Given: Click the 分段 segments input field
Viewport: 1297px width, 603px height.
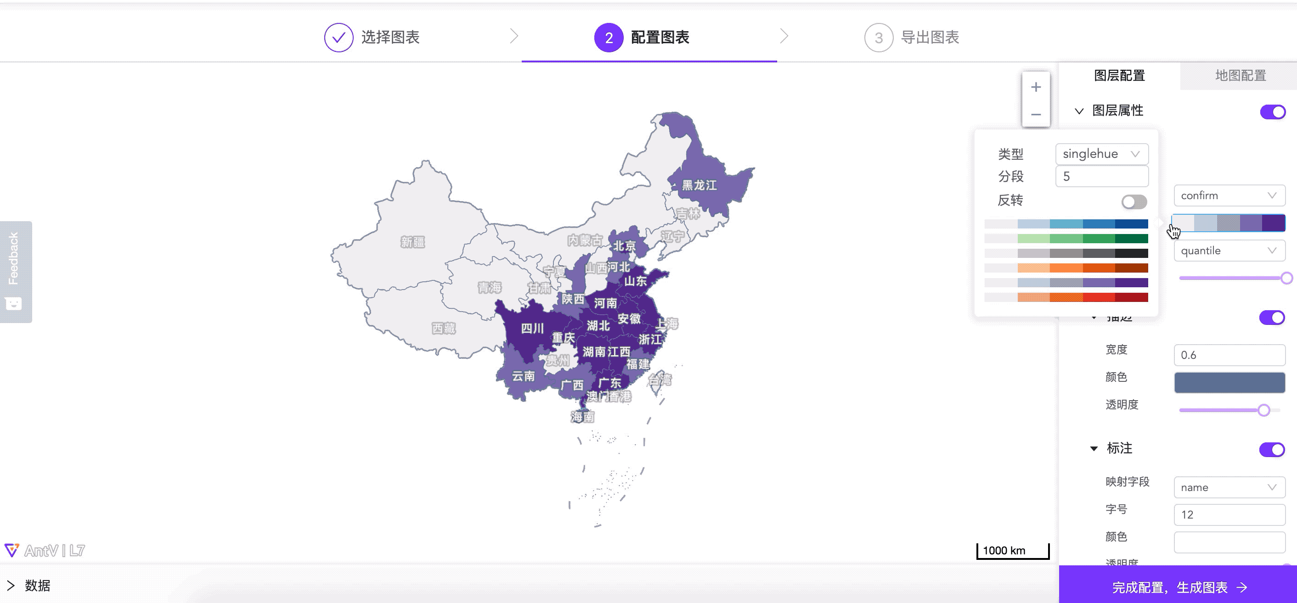Looking at the screenshot, I should [1101, 177].
